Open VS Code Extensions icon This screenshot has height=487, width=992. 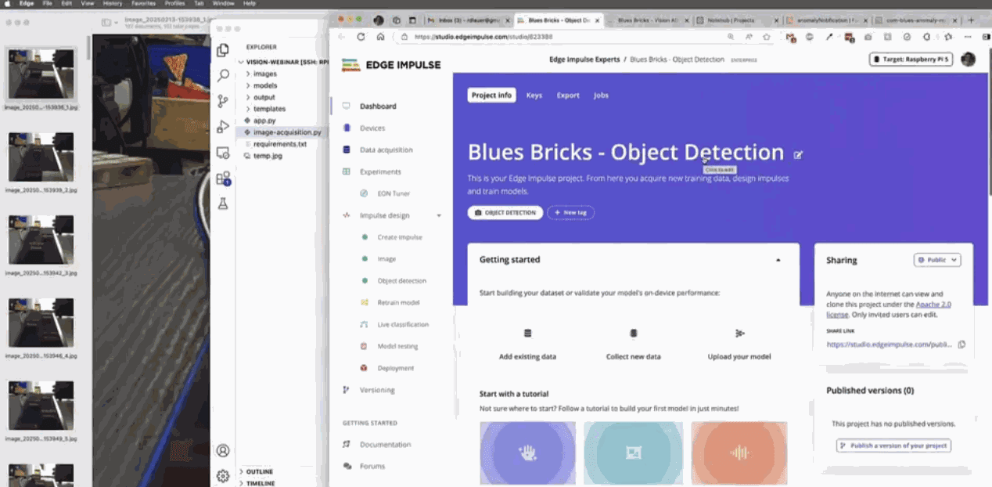pyautogui.click(x=223, y=179)
